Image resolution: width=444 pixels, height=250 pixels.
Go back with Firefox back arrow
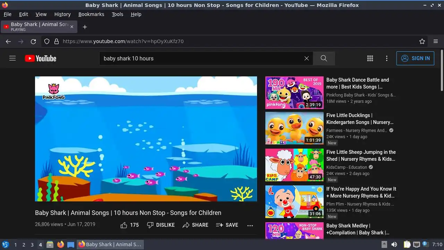coord(8,41)
